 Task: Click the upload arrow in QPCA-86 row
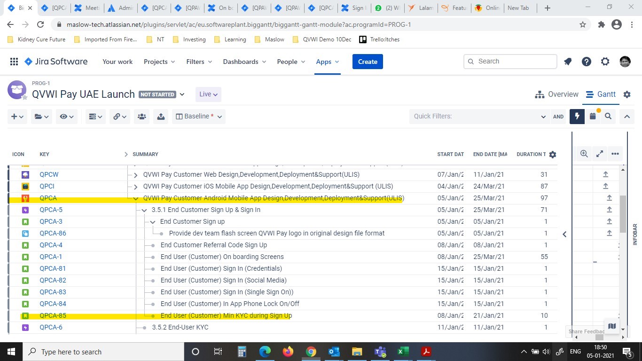click(x=609, y=233)
